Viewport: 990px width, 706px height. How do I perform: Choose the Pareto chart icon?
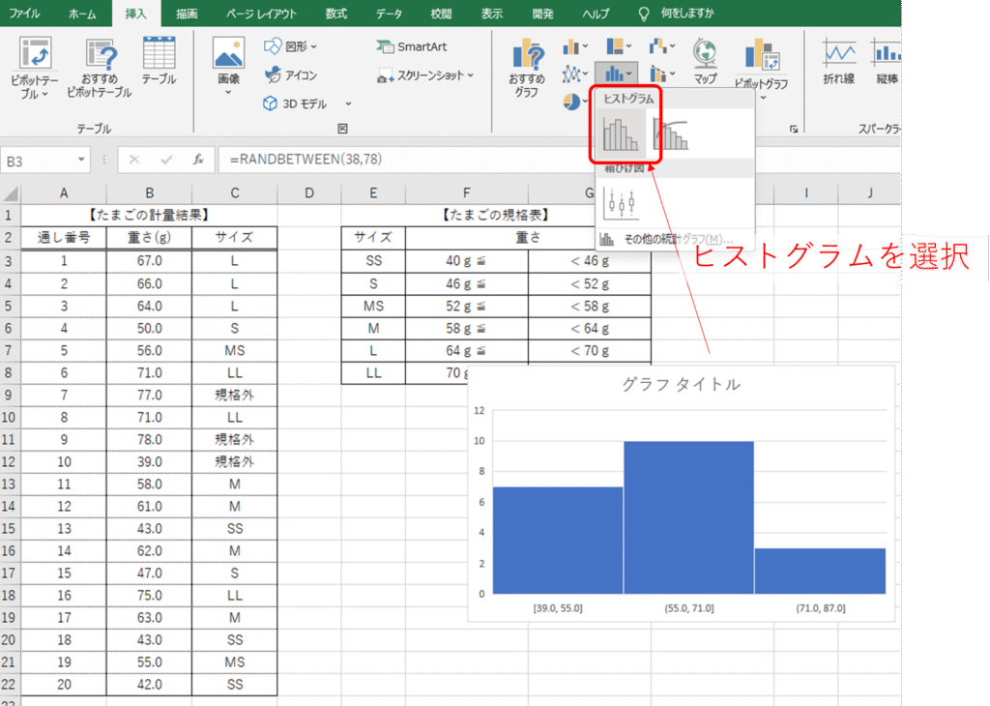pyautogui.click(x=672, y=134)
